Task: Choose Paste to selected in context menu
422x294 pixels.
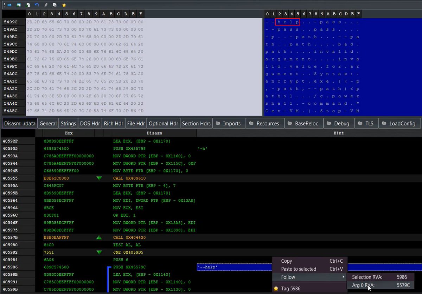Action: coord(310,269)
